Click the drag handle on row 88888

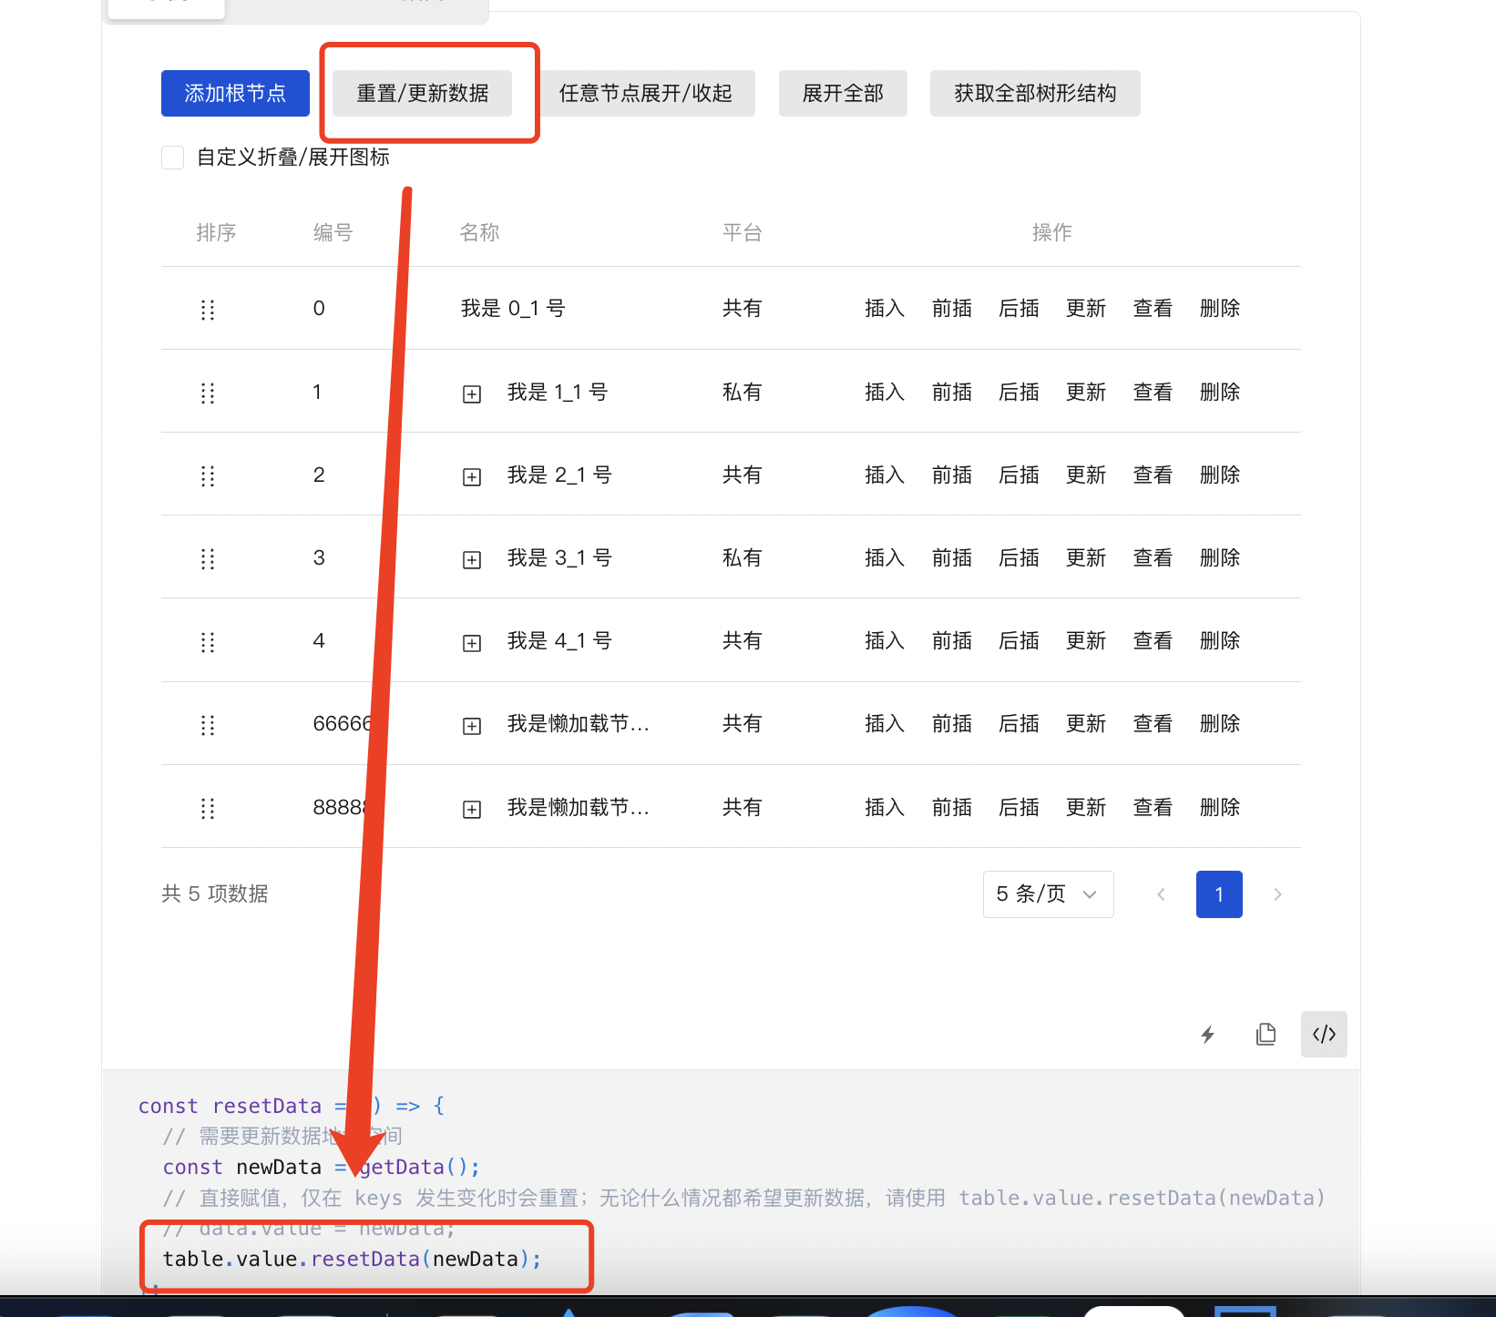[x=207, y=808]
